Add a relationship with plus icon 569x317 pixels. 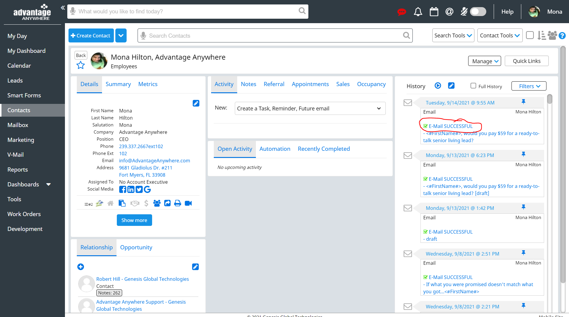[81, 267]
